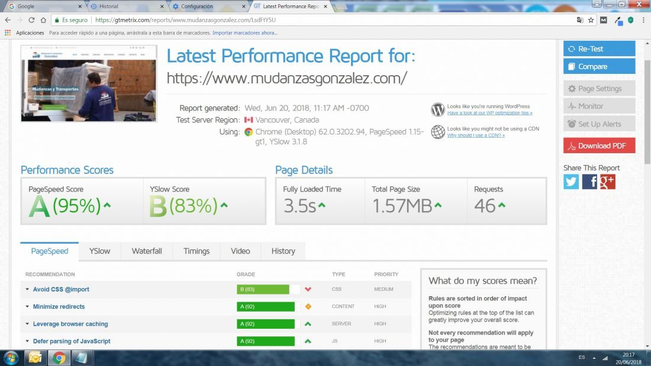The image size is (651, 366).
Task: Open Page Settings
Action: pos(599,88)
